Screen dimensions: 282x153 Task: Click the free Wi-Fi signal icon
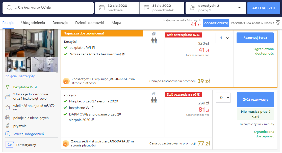pyautogui.click(x=8, y=87)
